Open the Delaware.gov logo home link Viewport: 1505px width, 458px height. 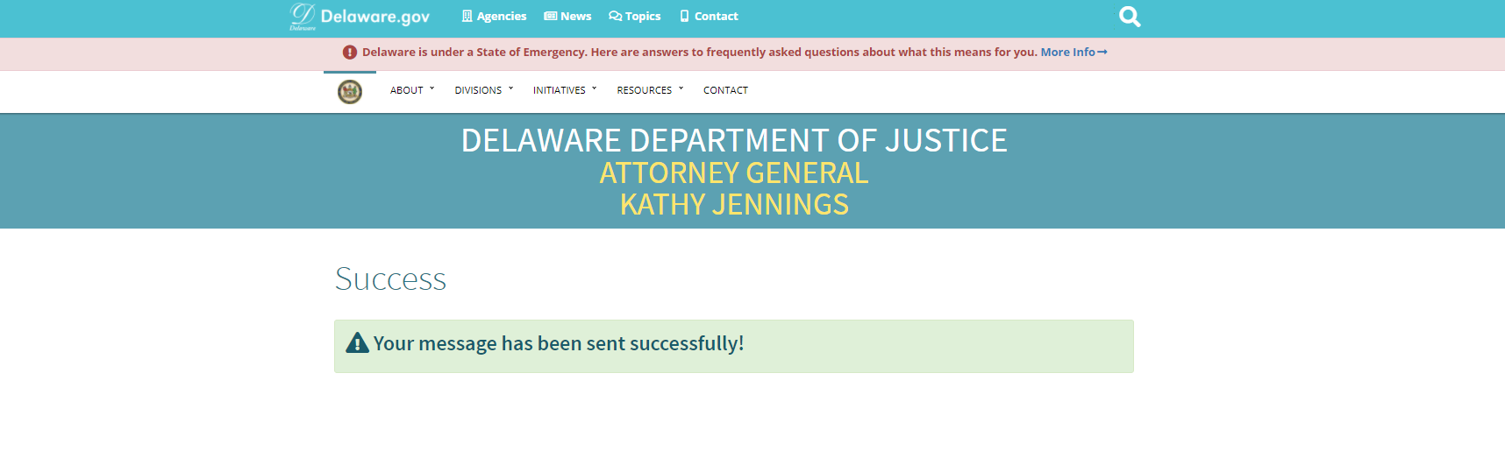click(x=360, y=17)
